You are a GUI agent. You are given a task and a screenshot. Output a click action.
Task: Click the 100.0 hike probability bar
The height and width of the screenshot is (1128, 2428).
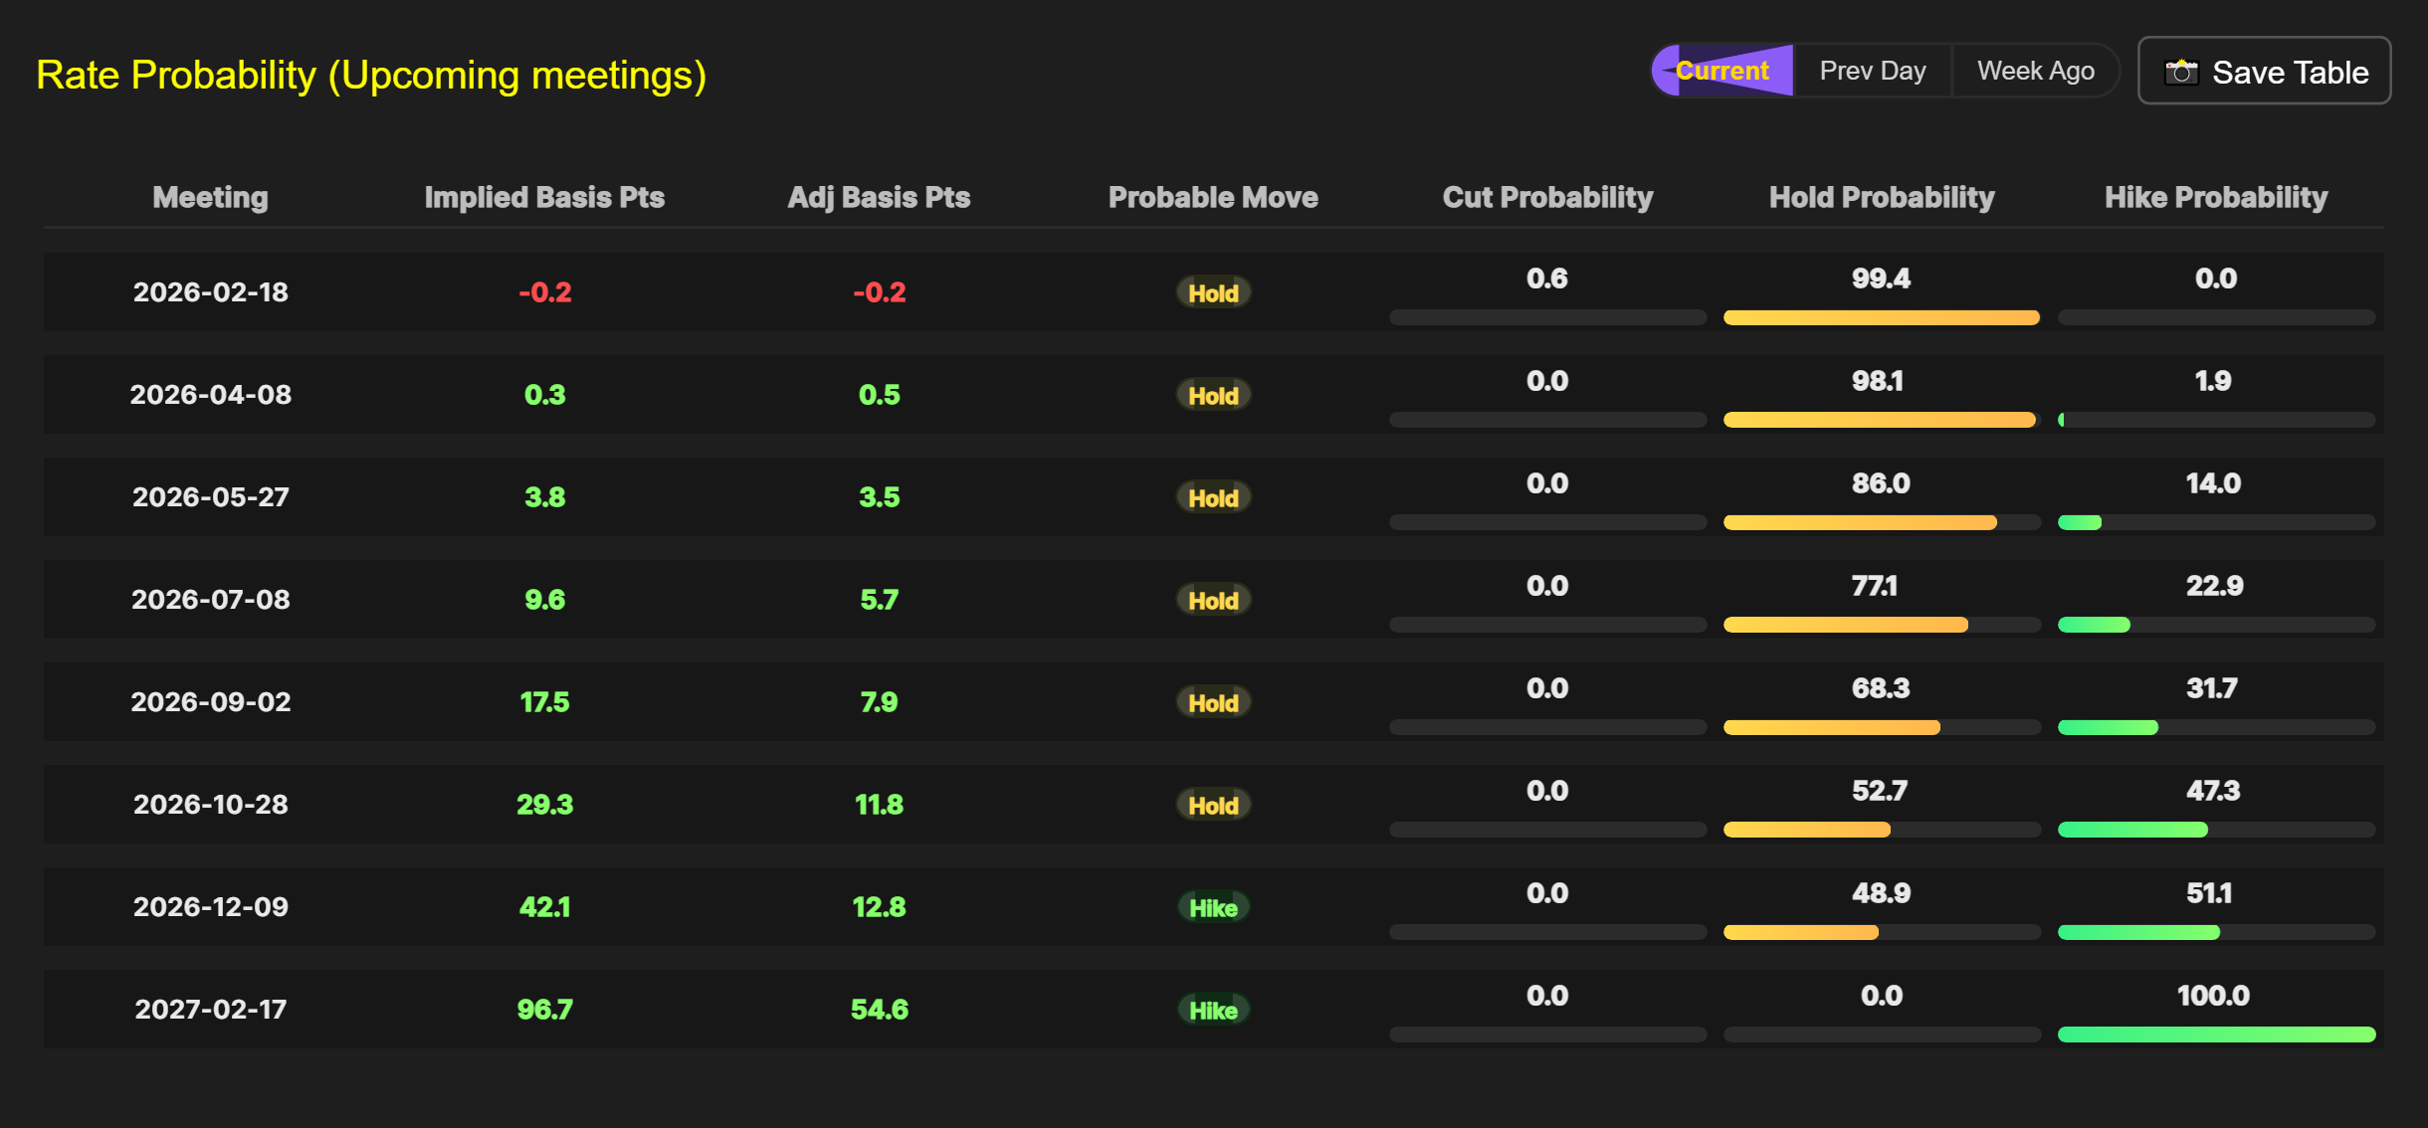tap(2216, 1034)
